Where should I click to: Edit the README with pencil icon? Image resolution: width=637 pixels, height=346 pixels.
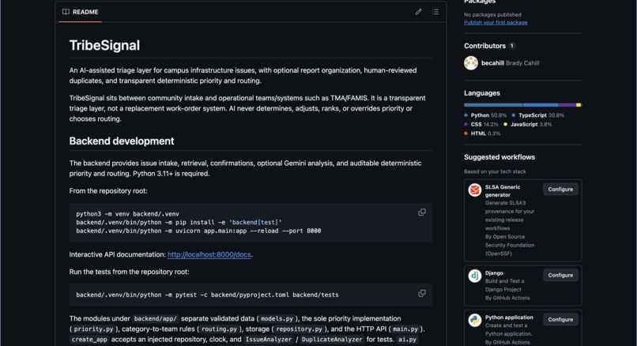[418, 12]
